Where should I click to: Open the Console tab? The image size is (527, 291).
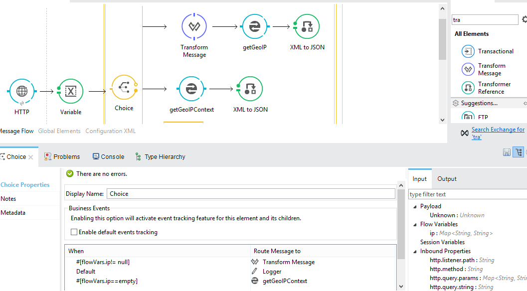[109, 156]
